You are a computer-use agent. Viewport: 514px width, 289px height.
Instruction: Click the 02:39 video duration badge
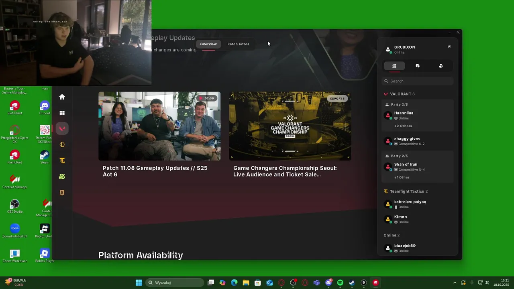(206, 98)
